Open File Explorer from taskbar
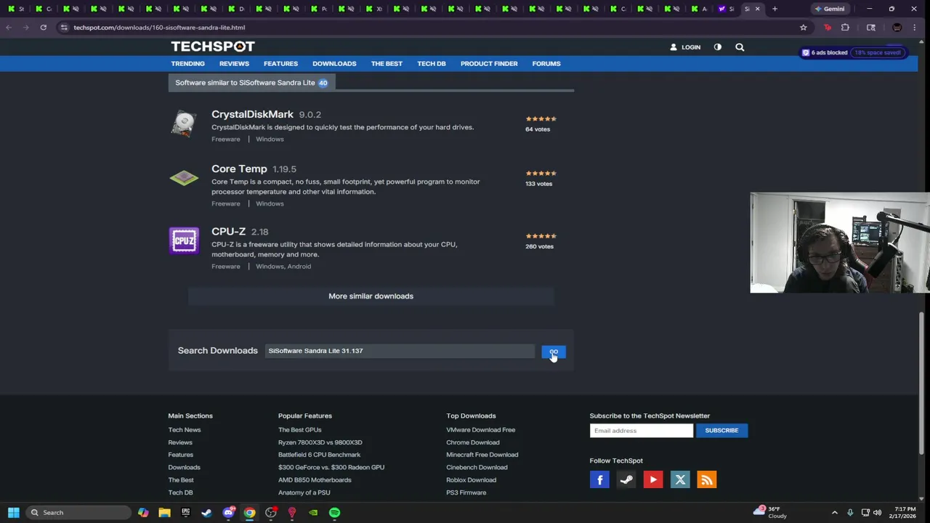The image size is (930, 523). (164, 513)
